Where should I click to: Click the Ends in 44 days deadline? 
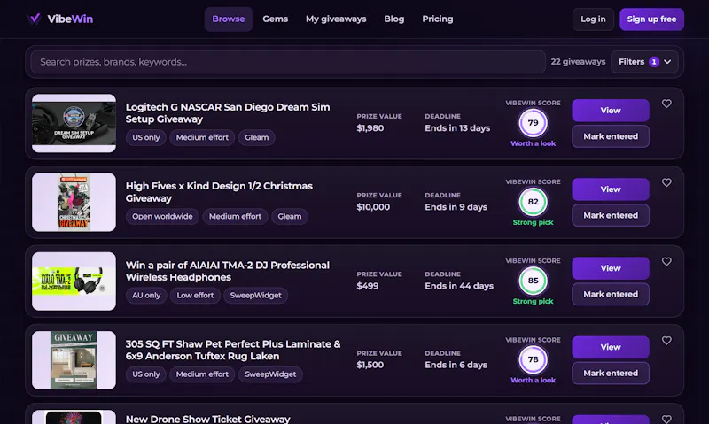[x=459, y=286]
